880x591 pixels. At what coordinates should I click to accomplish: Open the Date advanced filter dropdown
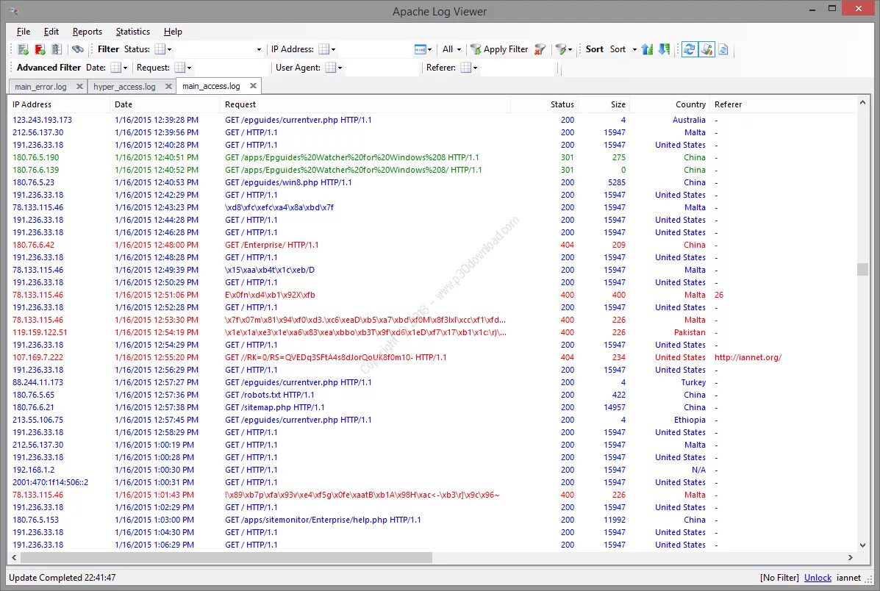click(119, 68)
